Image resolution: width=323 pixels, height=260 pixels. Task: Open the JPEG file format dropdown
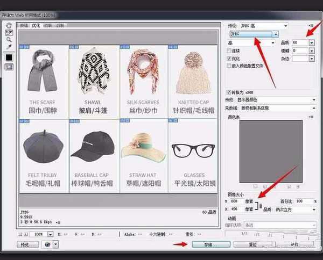(x=253, y=34)
